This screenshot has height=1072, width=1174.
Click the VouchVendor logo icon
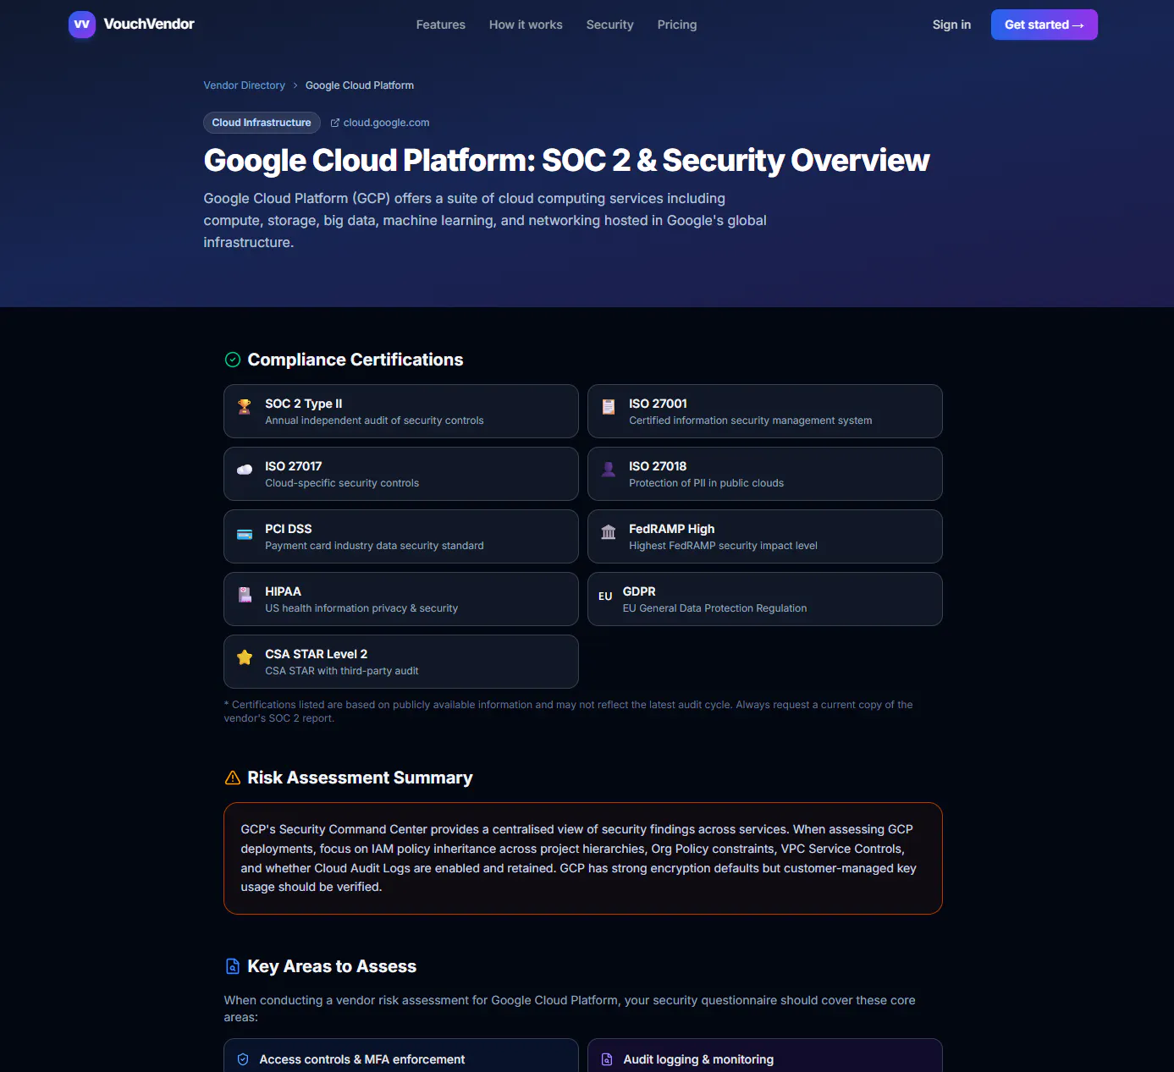[x=82, y=25]
